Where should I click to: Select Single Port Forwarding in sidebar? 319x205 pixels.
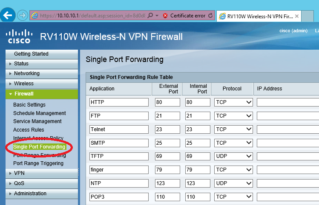(39, 147)
